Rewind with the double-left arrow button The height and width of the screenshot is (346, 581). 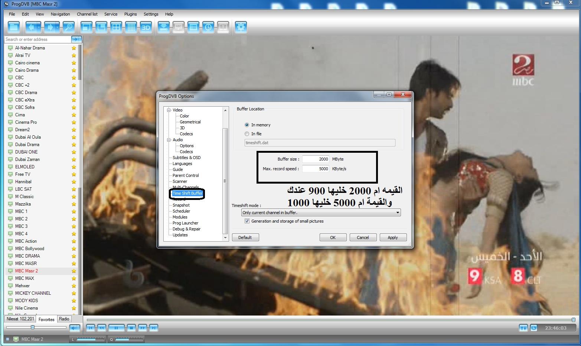tap(101, 328)
